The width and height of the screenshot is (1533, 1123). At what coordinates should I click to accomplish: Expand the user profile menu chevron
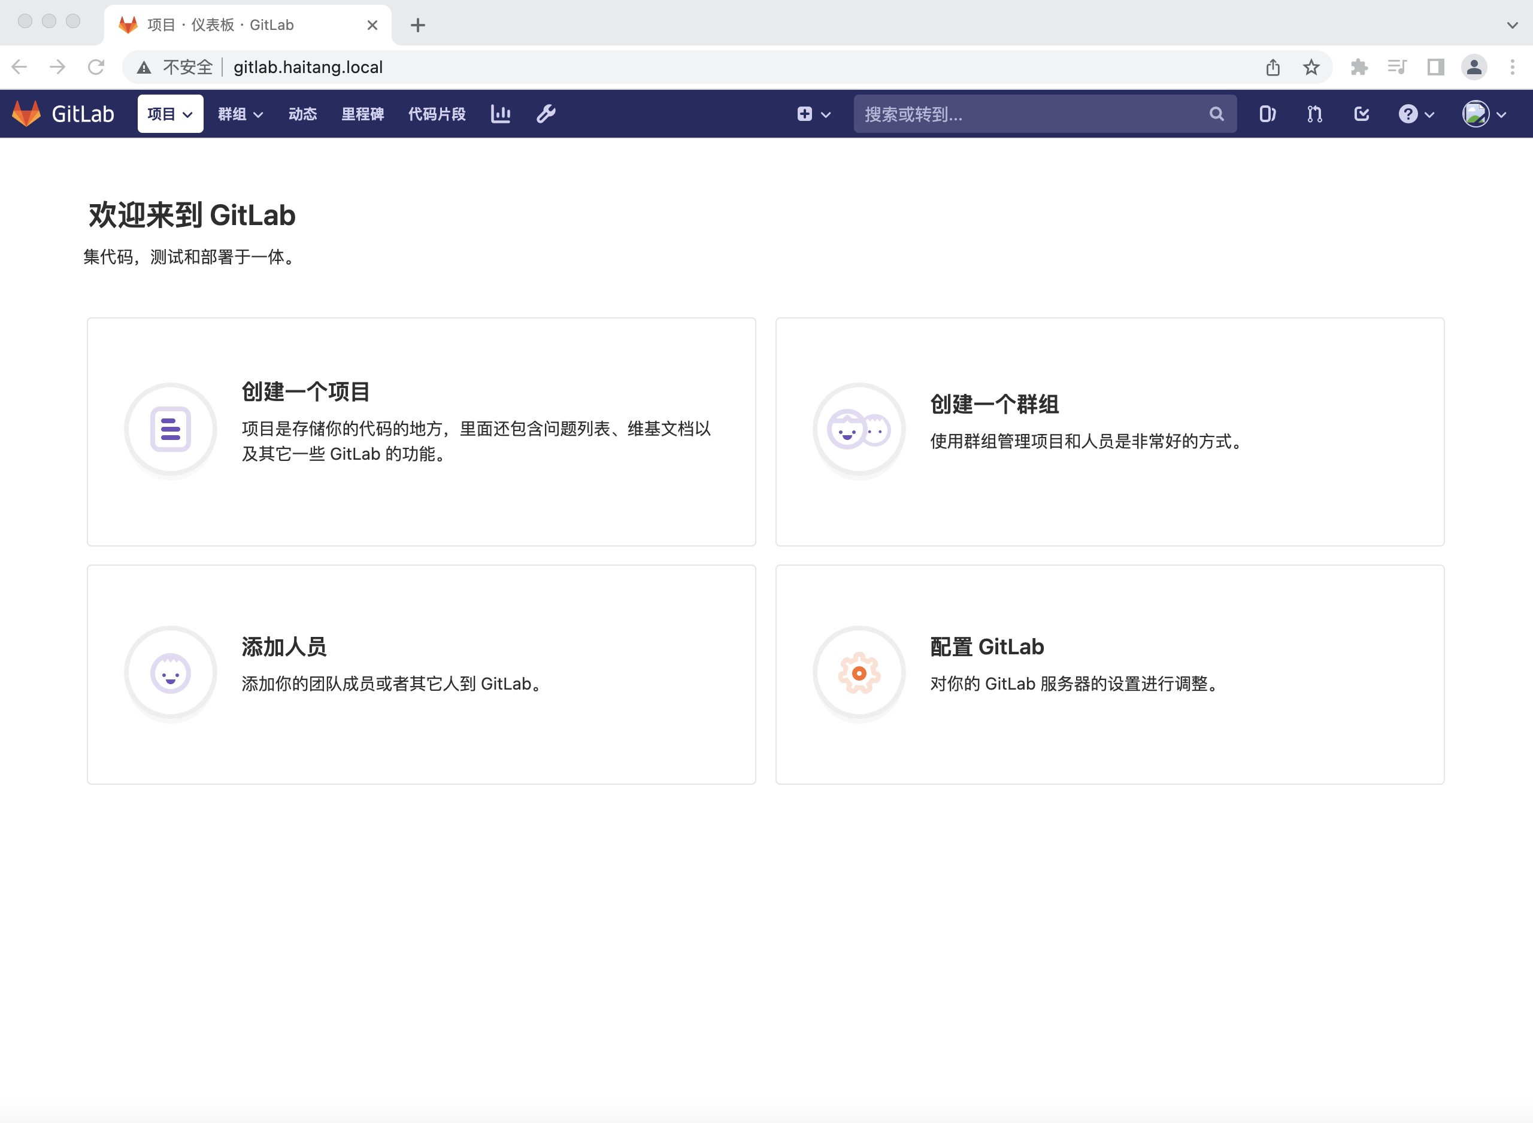(x=1501, y=114)
